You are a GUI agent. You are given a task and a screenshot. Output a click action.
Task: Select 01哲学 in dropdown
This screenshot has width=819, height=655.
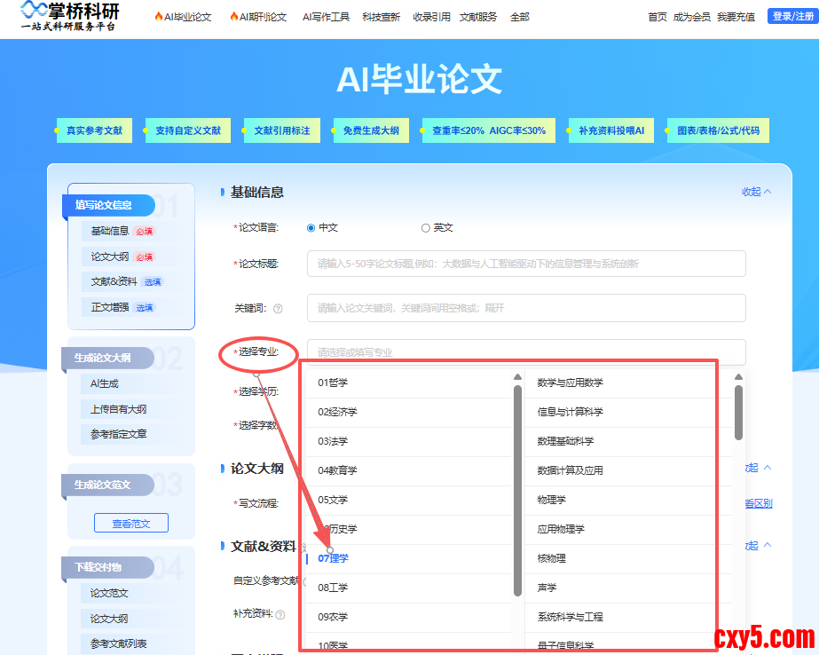click(408, 383)
